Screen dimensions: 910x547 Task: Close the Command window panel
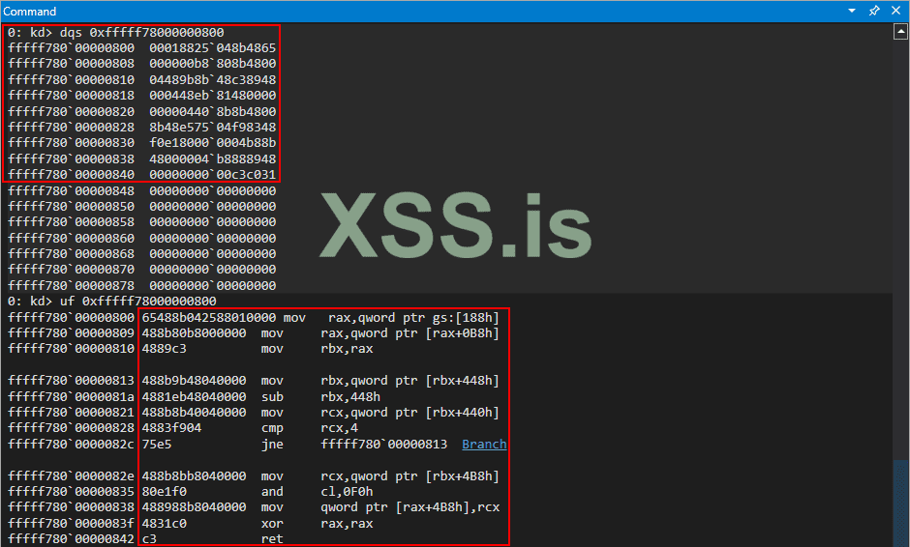pyautogui.click(x=896, y=11)
